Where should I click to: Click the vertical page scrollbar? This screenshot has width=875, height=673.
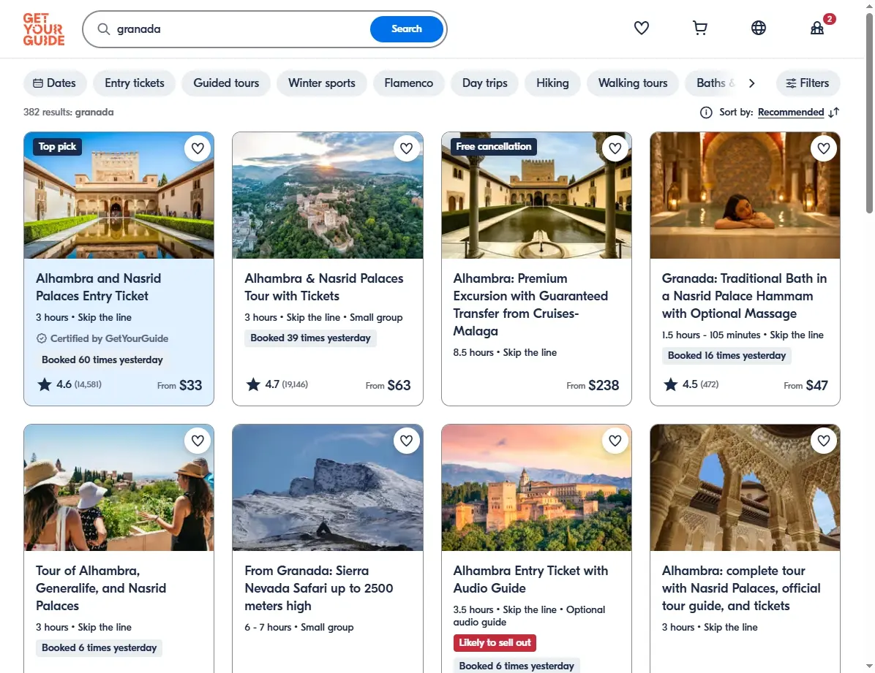tap(869, 114)
